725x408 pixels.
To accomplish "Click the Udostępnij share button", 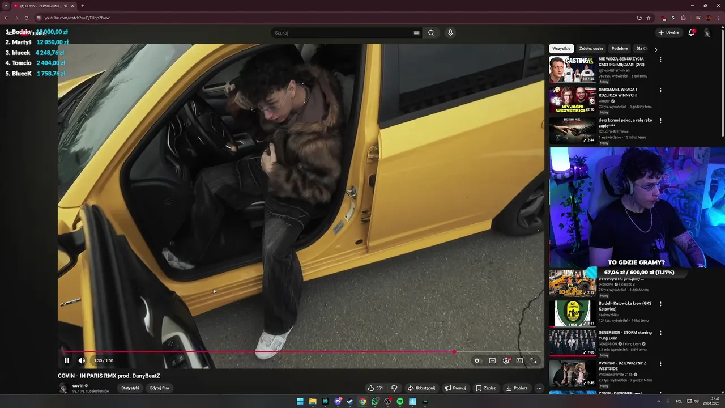I will [421, 388].
